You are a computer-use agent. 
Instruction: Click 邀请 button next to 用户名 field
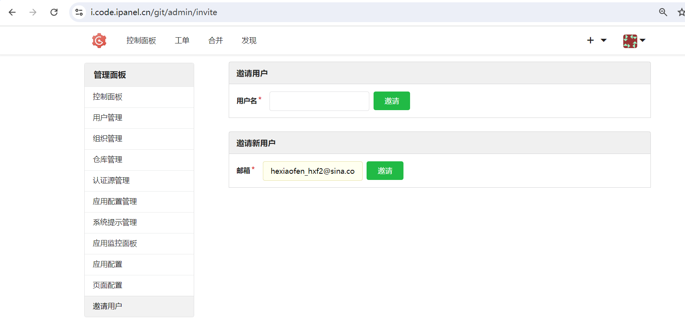(x=391, y=101)
